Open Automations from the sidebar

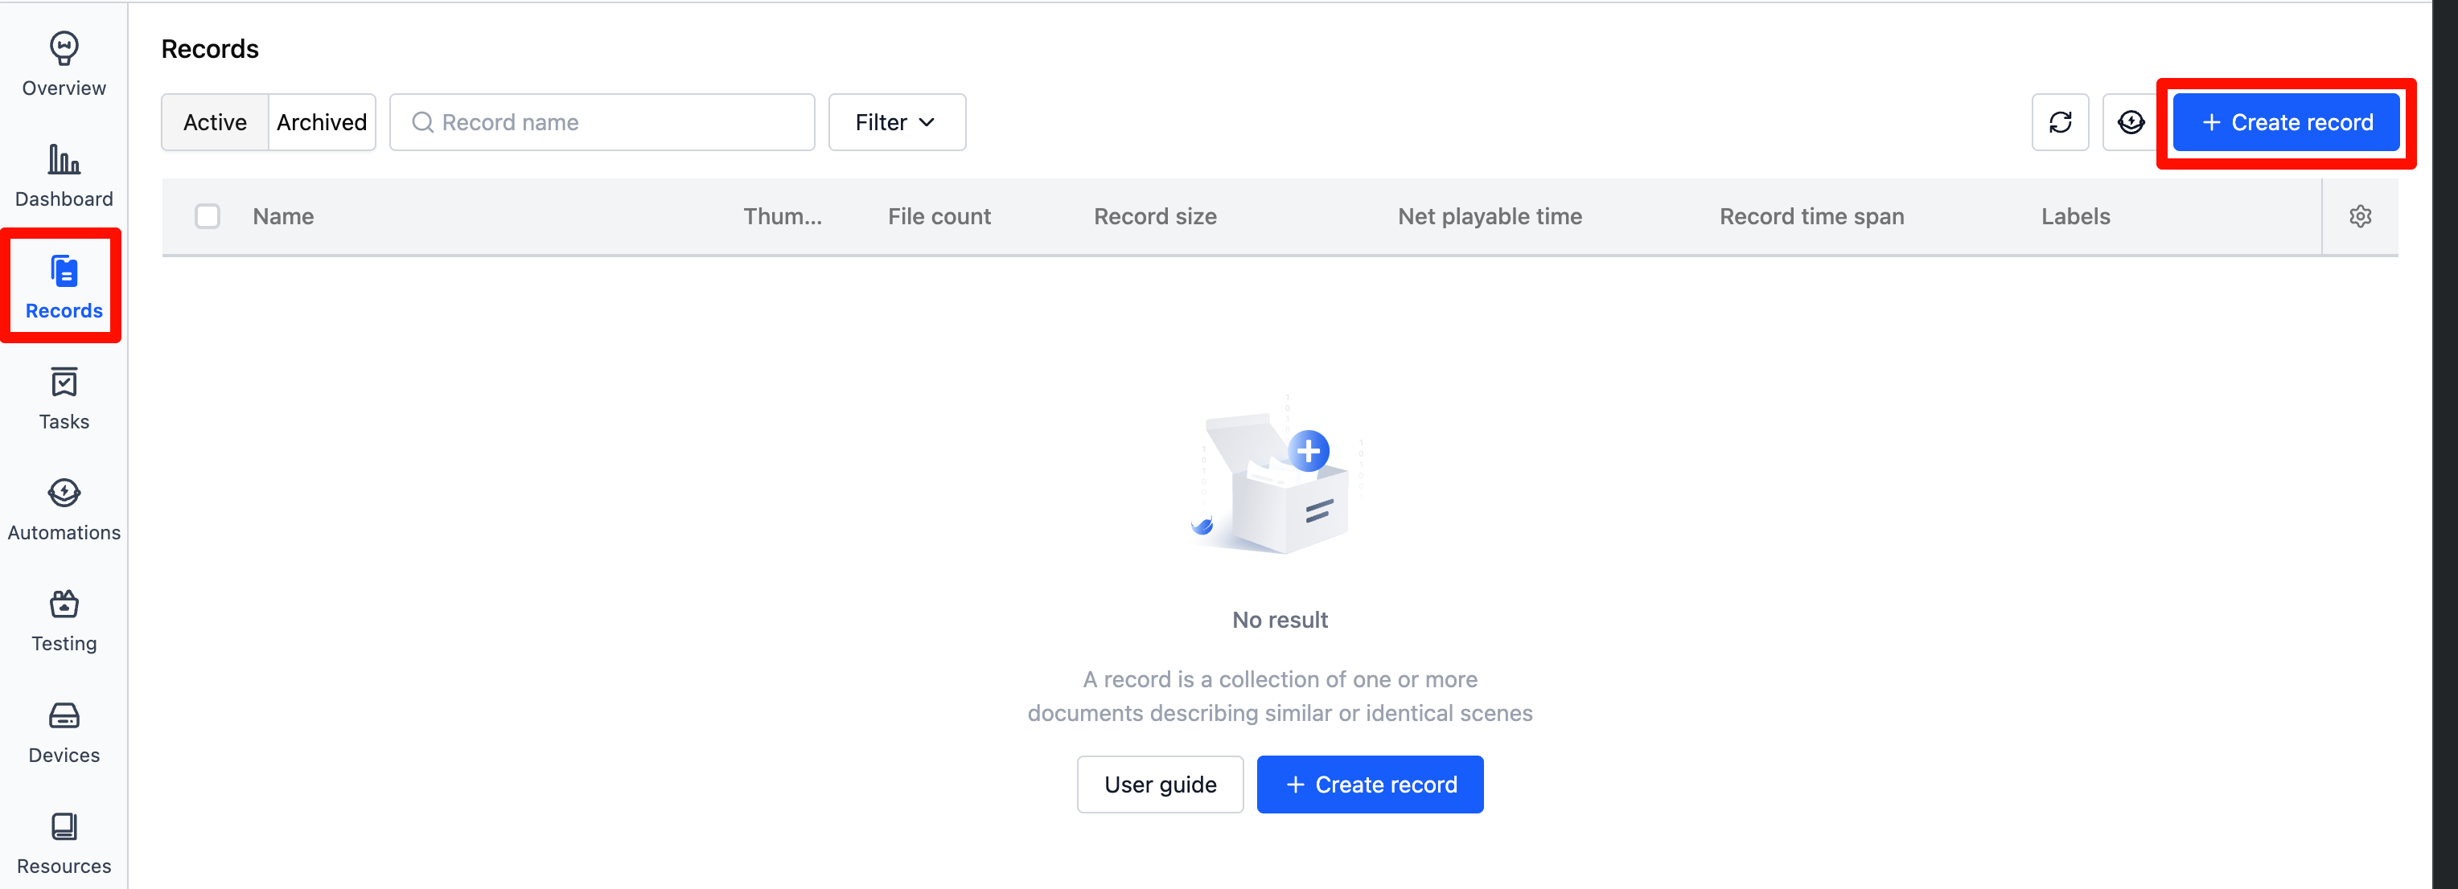[63, 509]
